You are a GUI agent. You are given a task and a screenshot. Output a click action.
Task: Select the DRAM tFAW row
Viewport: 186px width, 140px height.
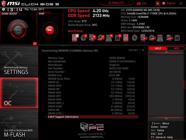coord(93,106)
